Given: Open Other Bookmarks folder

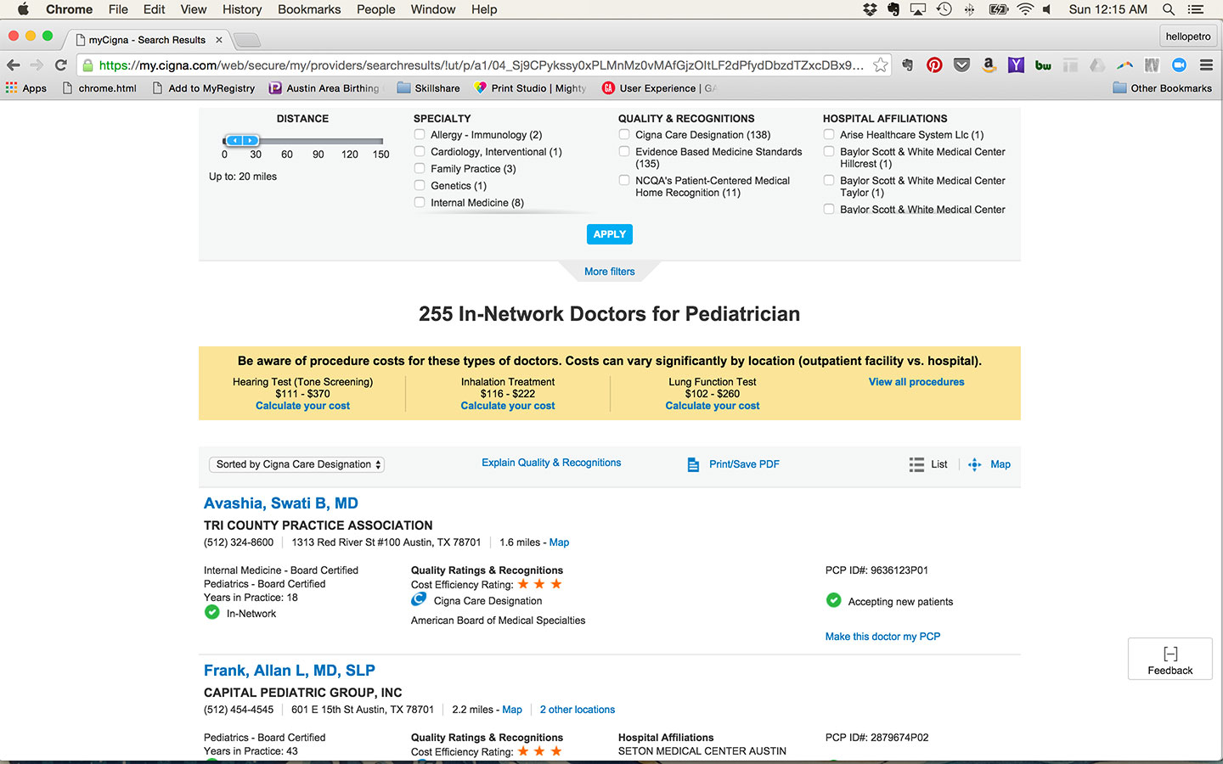Looking at the screenshot, I should pyautogui.click(x=1162, y=88).
